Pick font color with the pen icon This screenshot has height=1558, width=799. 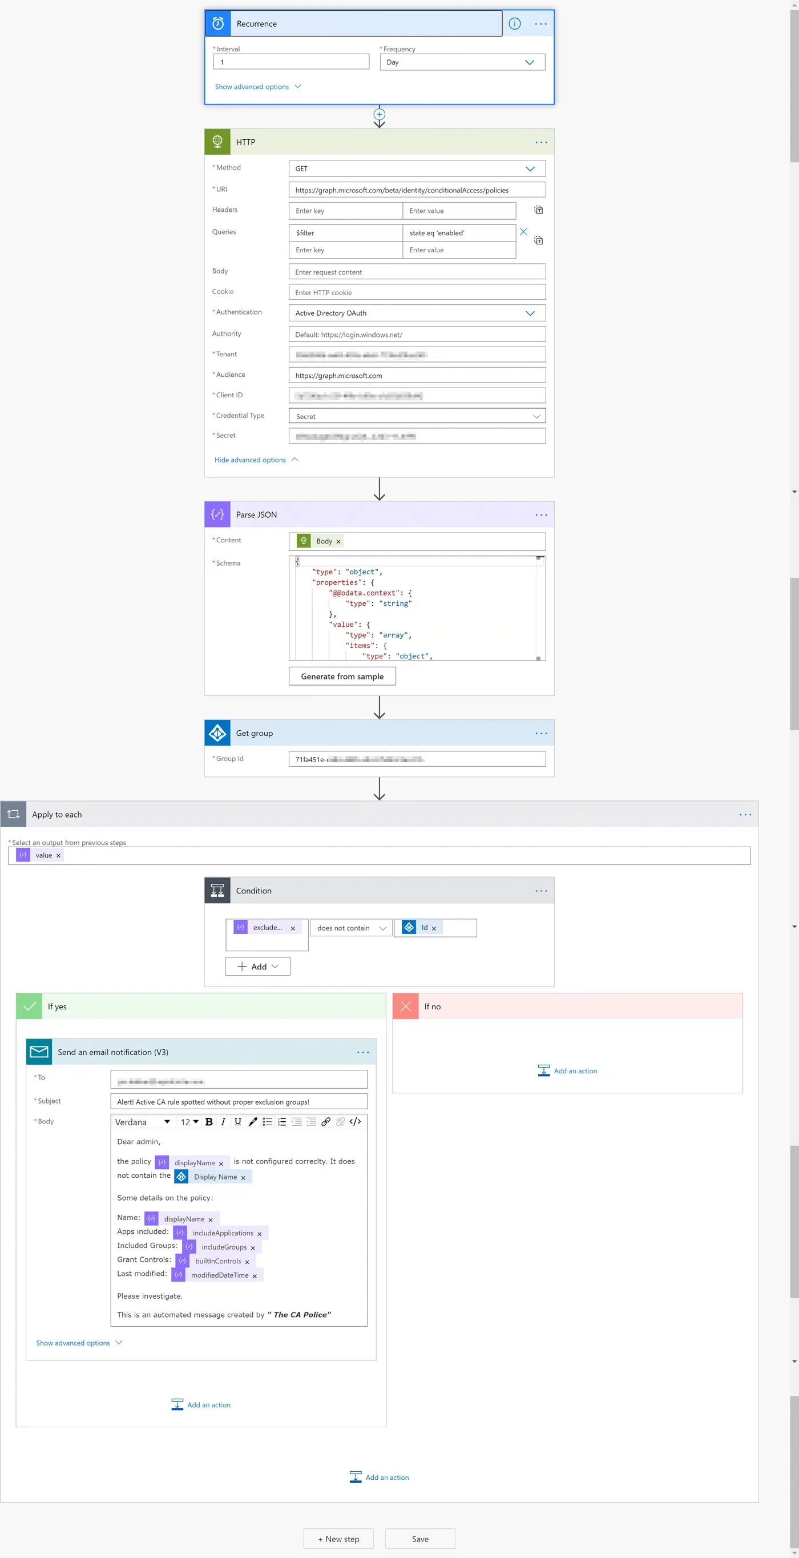253,1121
